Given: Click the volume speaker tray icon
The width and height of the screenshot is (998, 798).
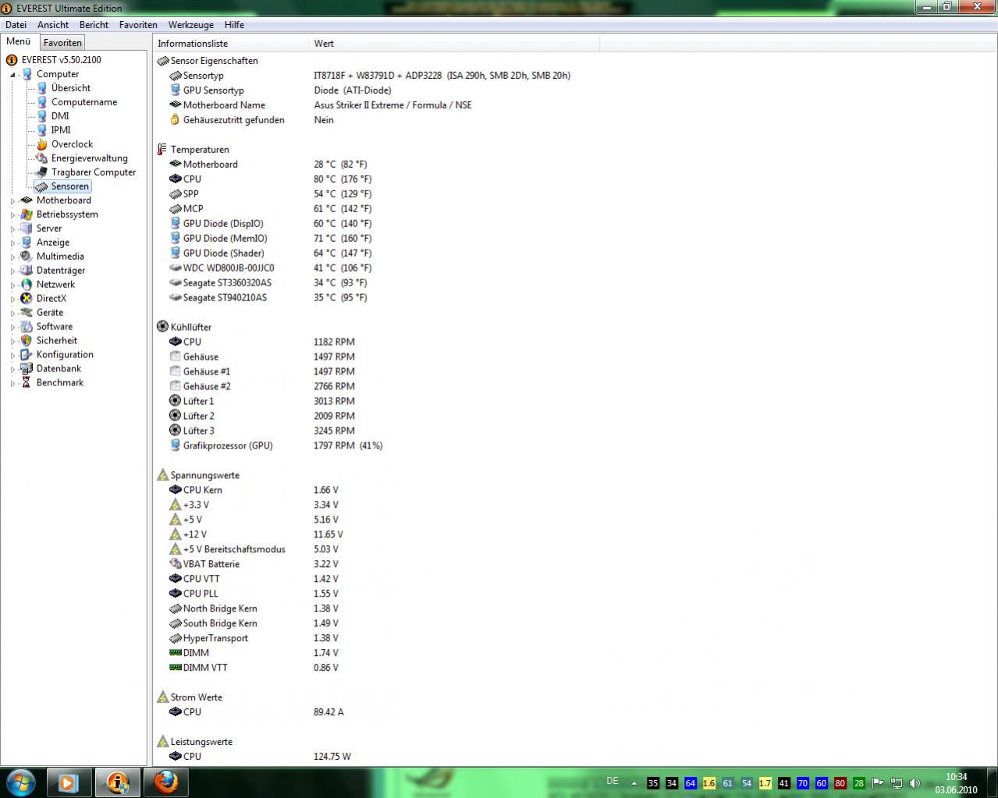Looking at the screenshot, I should 915,783.
